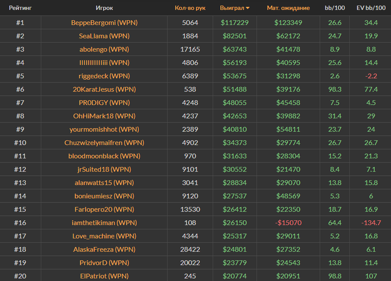Click 20KaratJesus (WPN) player link
391x281 pixels.
click(104, 89)
